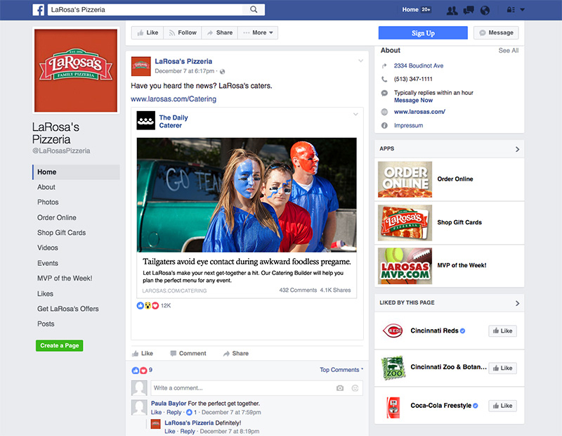Open the post options chevron for LaRosa's post
Viewport: 562px width, 436px height.
tap(360, 60)
